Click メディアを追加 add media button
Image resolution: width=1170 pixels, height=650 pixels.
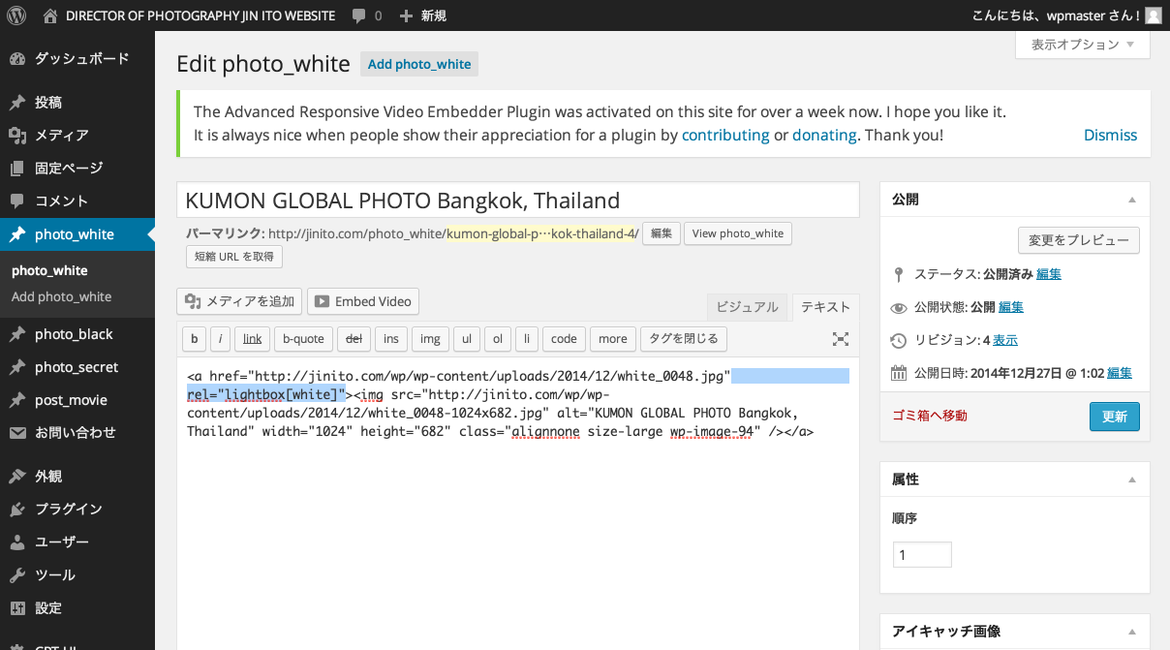240,301
